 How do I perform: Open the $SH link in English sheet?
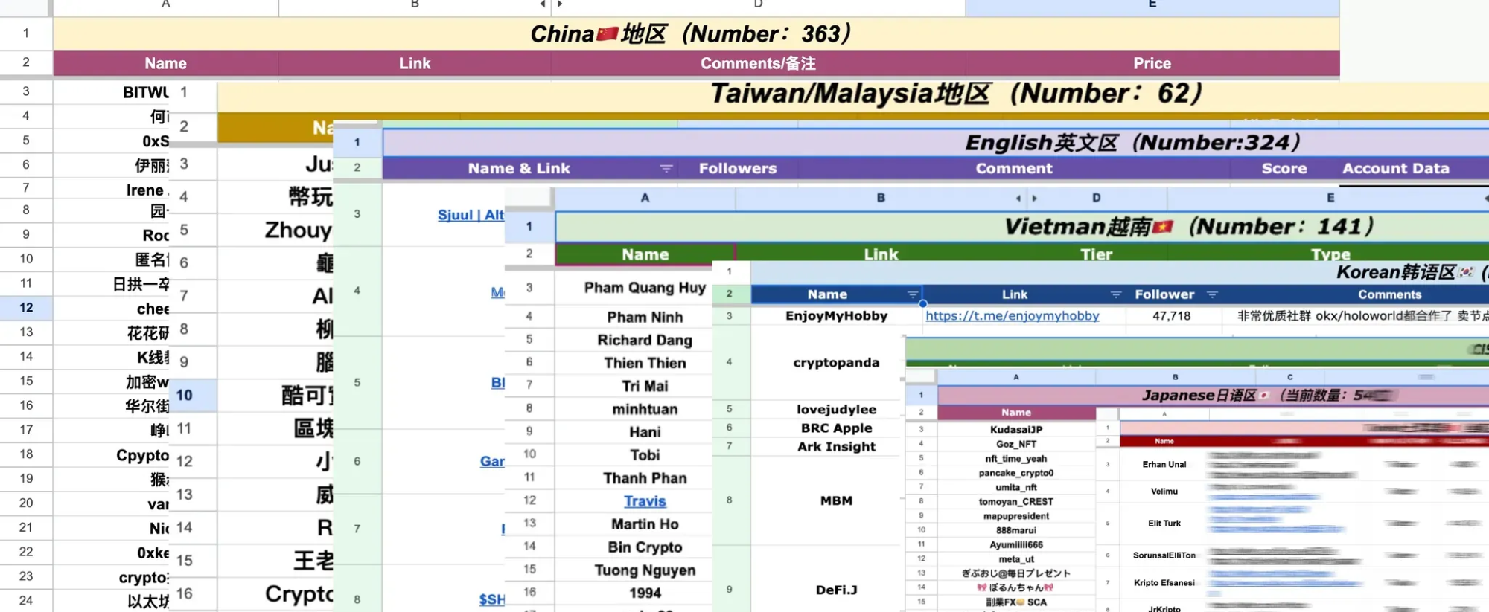tap(491, 599)
